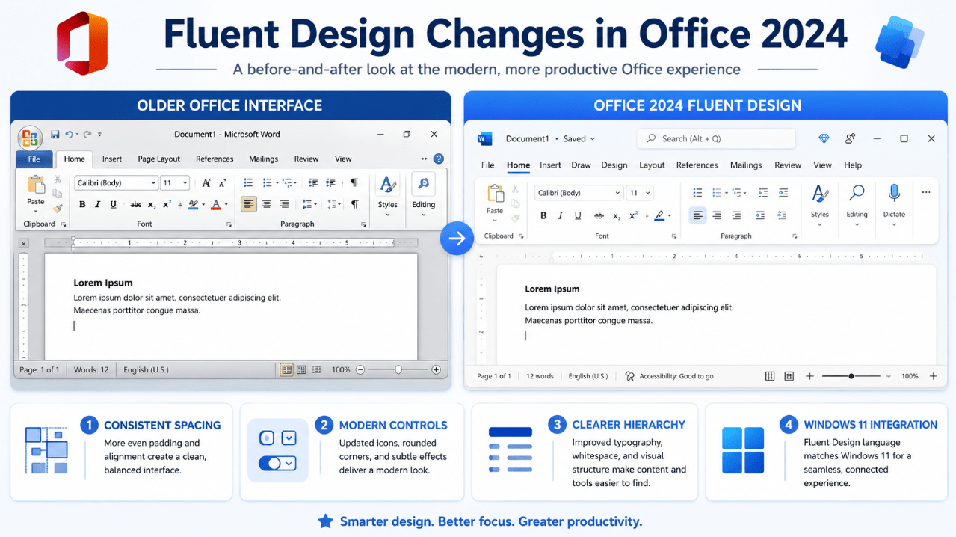This screenshot has height=537, width=956.
Task: Switch to the Draw tab in Office 2024
Action: (581, 165)
